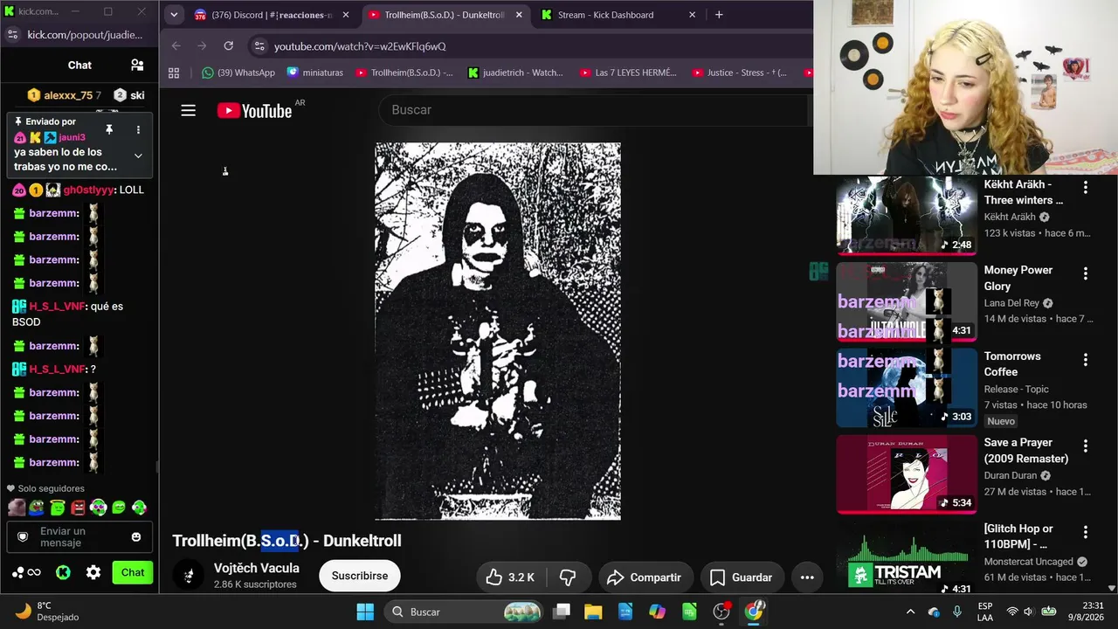
Task: Open OBS Studio from the taskbar
Action: pyautogui.click(x=721, y=612)
